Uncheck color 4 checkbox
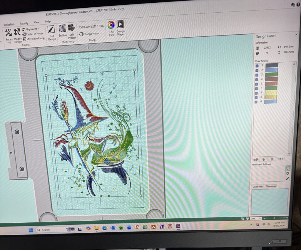This screenshot has width=301, height=250. click(257, 80)
